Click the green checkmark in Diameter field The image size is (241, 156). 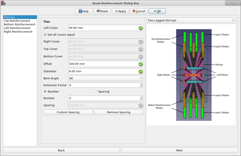140,72
